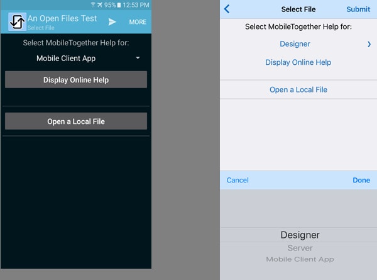The height and width of the screenshot is (280, 377).
Task: Tap the MobileTogether app icon on Android
Action: pos(17,21)
